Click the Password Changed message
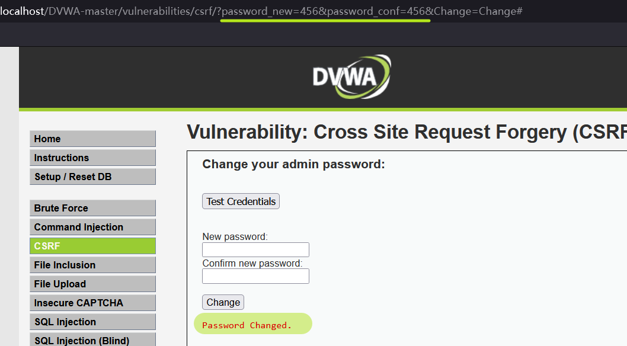The width and height of the screenshot is (627, 346). click(x=247, y=325)
